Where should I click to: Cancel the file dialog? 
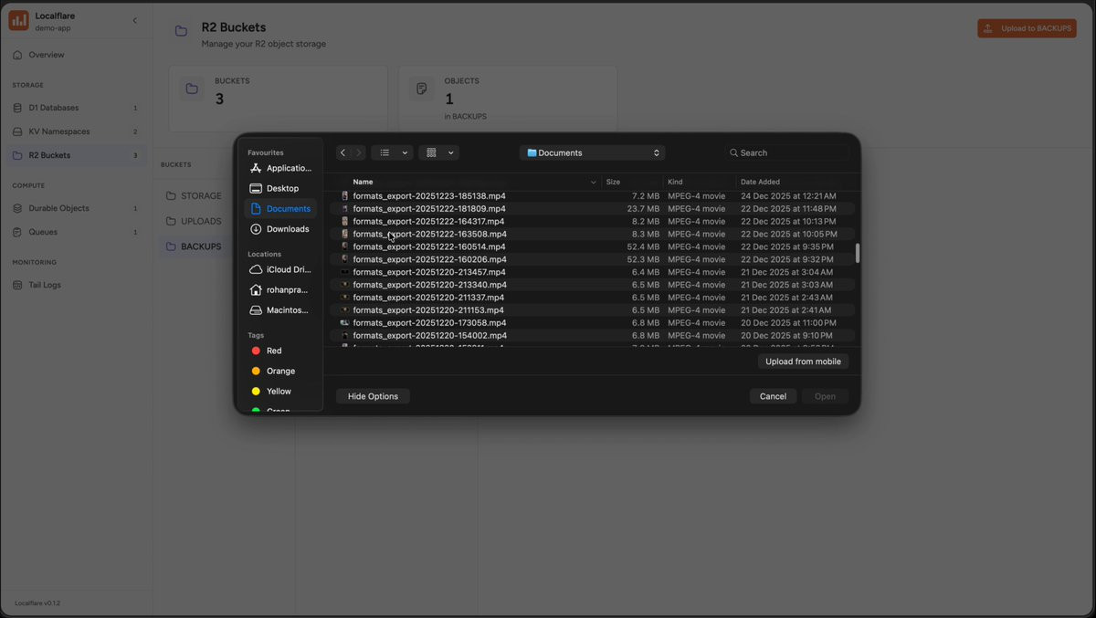(773, 396)
